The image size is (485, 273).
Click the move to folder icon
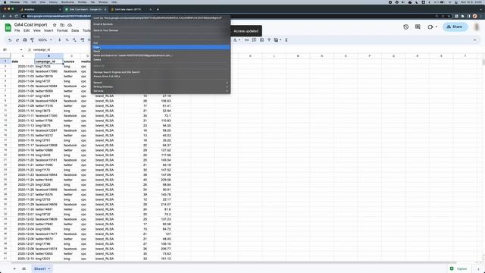[x=62, y=25]
